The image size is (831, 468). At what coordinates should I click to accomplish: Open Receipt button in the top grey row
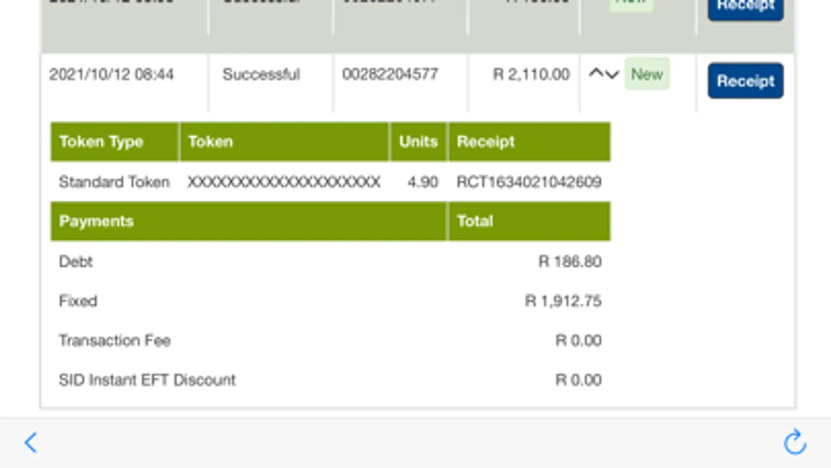[745, 8]
